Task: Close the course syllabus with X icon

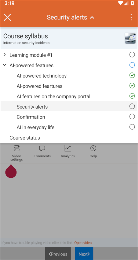Action: [x=7, y=17]
